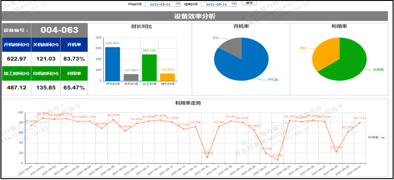Open calendar icon in 开始时间 date field
394x180 pixels.
(178, 4)
